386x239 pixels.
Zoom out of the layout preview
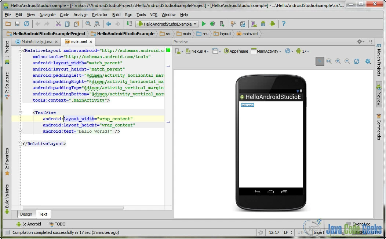tap(347, 61)
